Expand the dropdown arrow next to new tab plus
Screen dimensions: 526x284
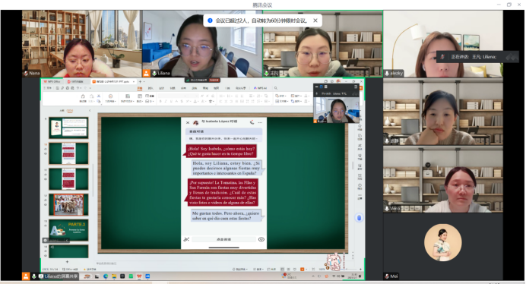[x=144, y=81]
